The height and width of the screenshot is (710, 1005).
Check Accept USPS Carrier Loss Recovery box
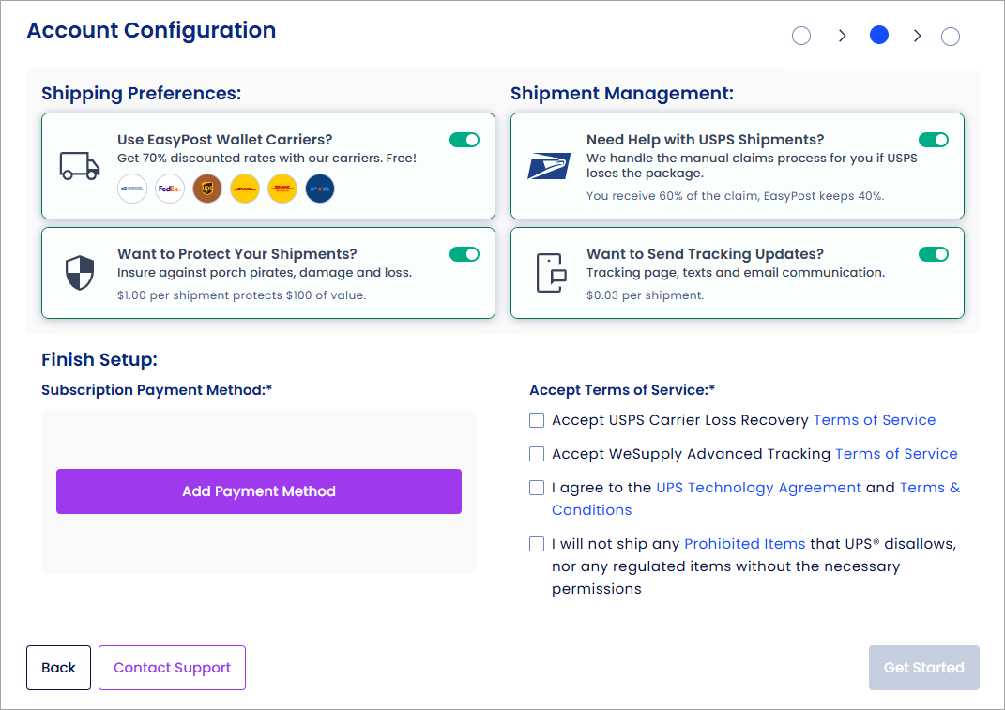[537, 420]
